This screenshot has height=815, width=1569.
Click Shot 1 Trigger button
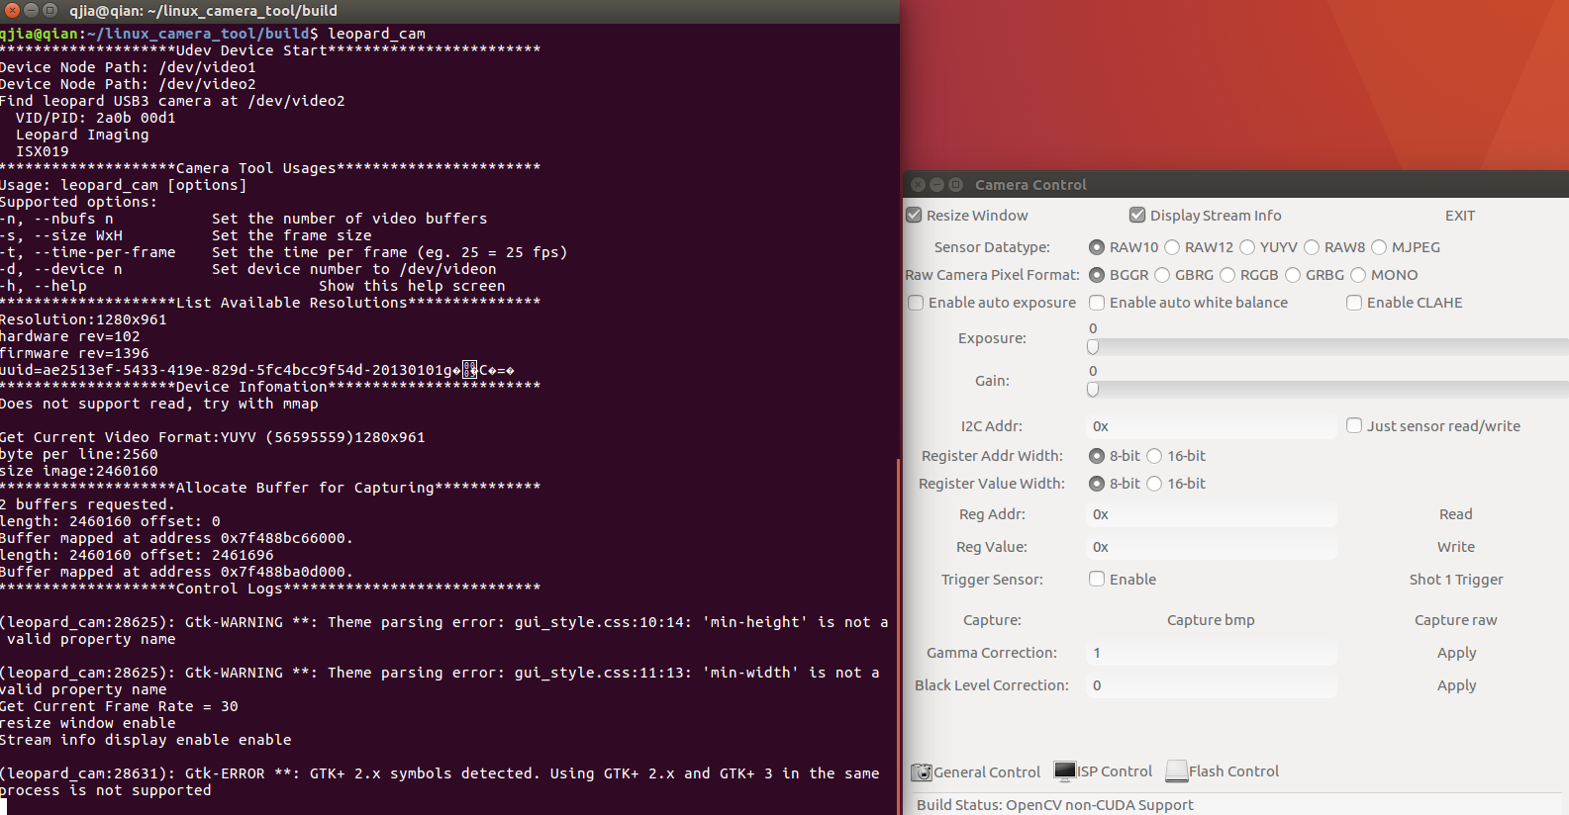pyautogui.click(x=1456, y=580)
